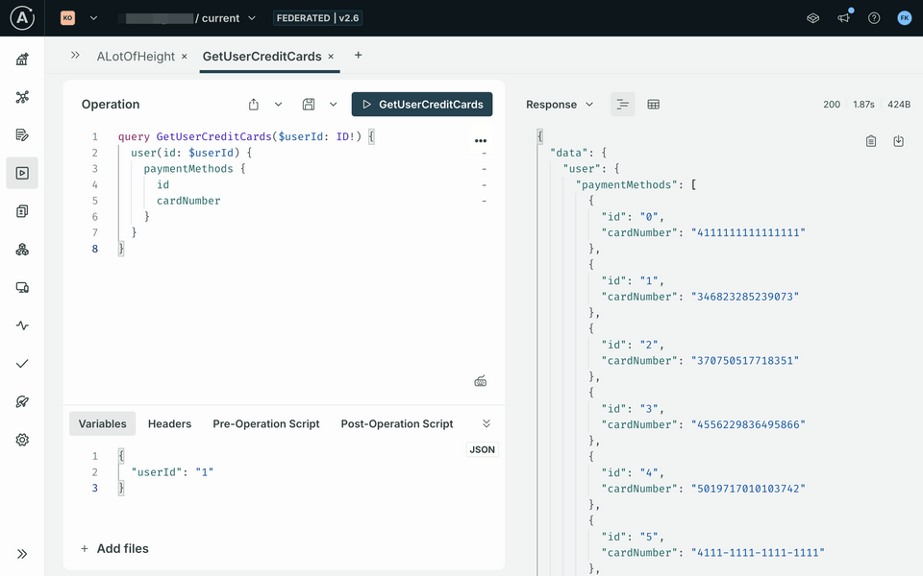Open the supergraph visualization sidebar icon
The image size is (923, 576).
[x=22, y=97]
